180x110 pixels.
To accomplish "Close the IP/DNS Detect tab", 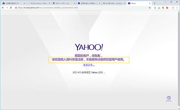I will tap(49, 3).
